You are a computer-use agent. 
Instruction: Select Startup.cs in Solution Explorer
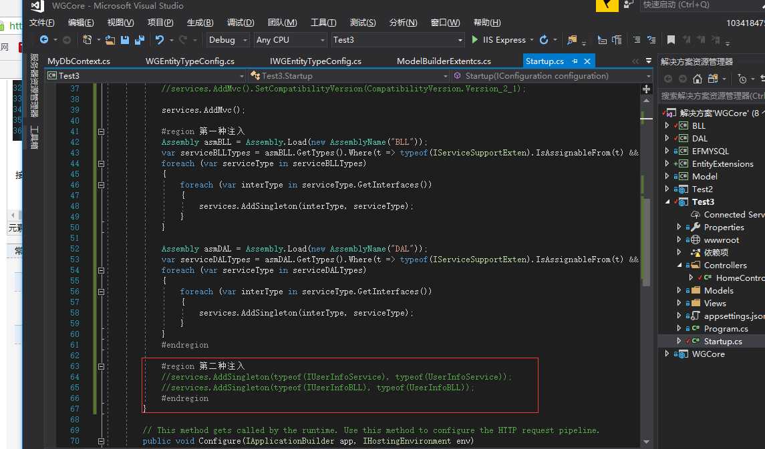pyautogui.click(x=723, y=342)
